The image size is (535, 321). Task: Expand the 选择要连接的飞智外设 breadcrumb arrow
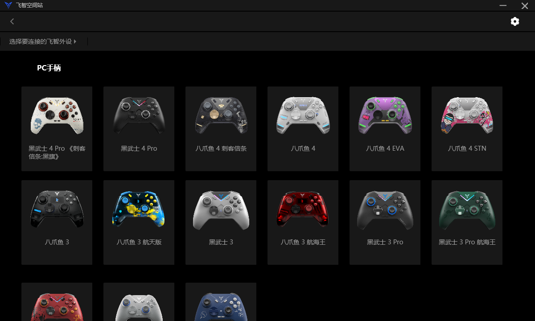[x=75, y=41]
